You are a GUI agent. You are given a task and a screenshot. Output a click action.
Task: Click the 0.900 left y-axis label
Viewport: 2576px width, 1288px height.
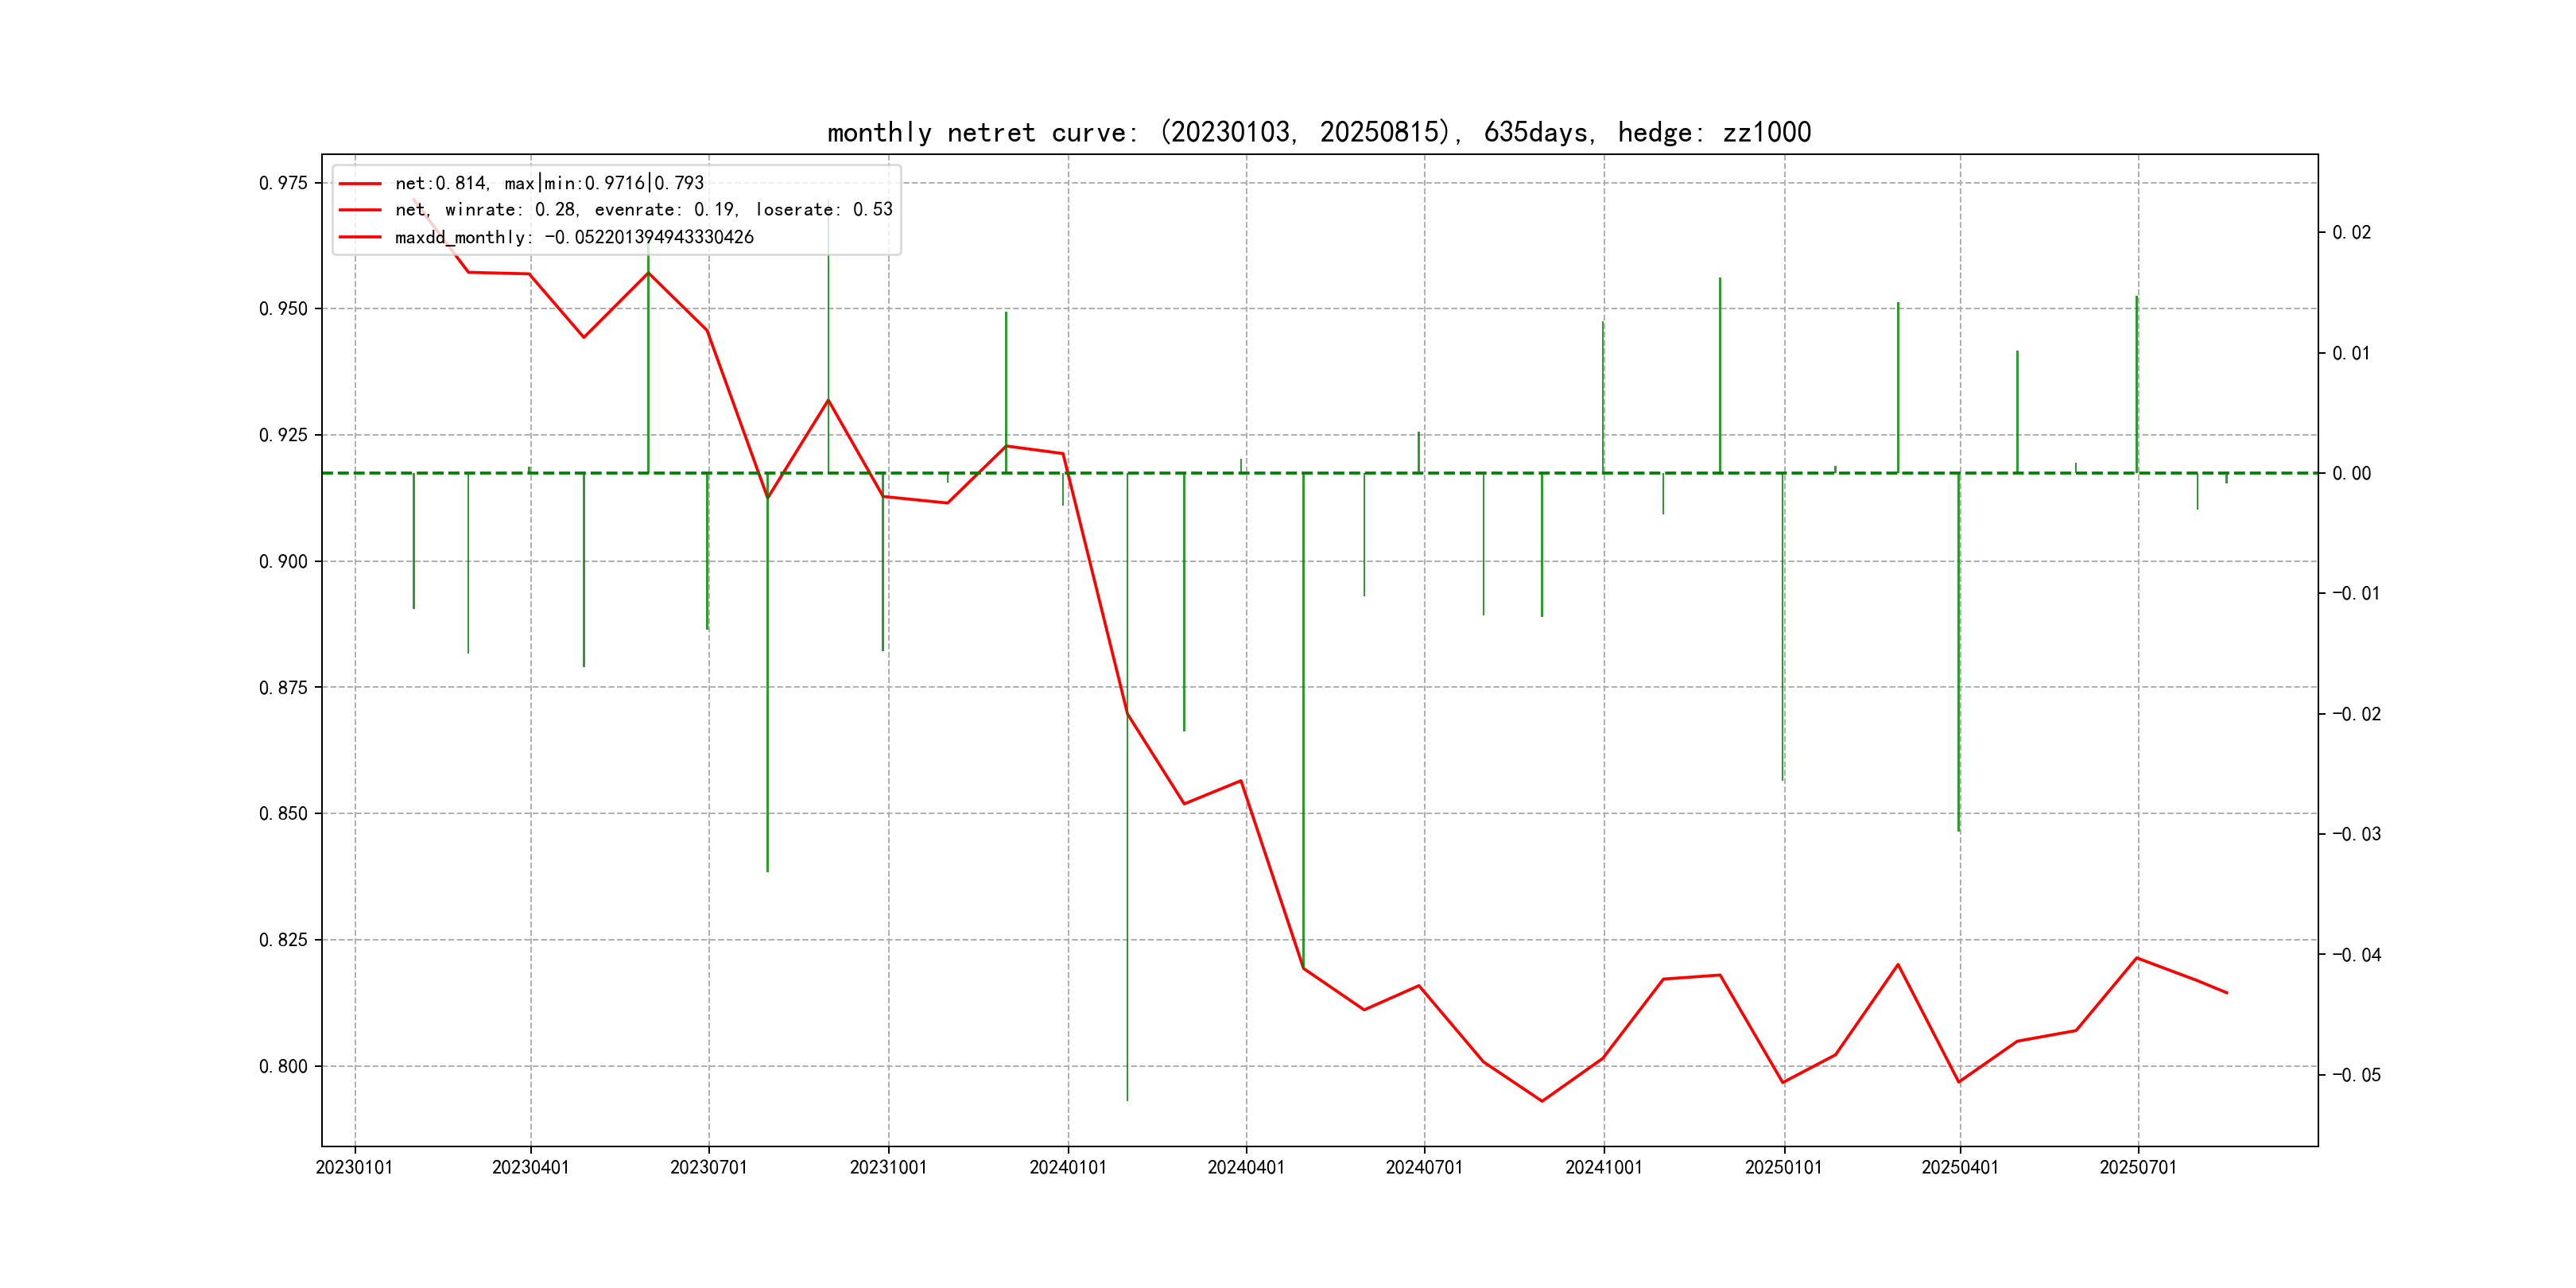click(283, 562)
